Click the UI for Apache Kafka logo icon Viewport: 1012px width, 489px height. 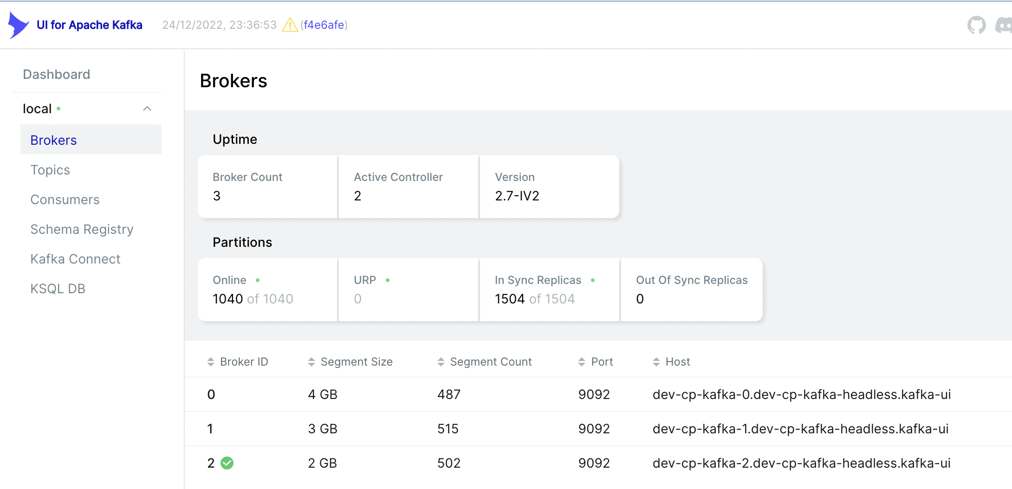coord(19,25)
